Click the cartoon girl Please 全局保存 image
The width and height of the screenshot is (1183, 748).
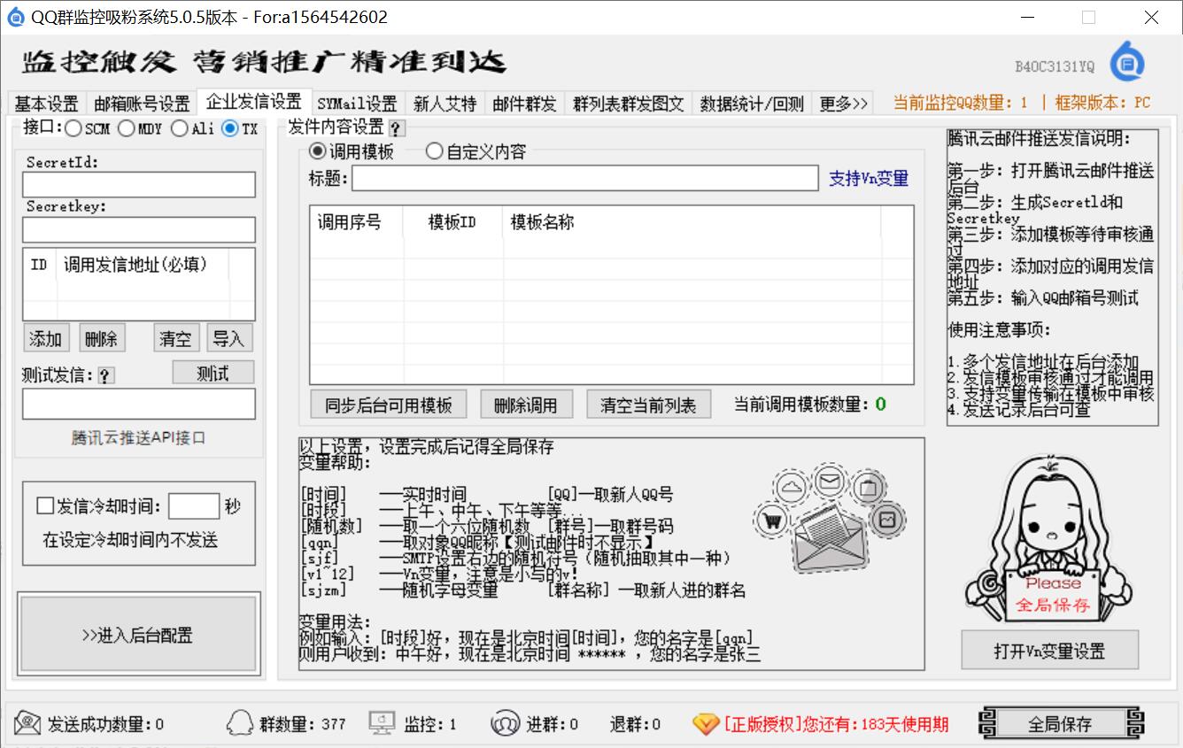[x=1049, y=540]
